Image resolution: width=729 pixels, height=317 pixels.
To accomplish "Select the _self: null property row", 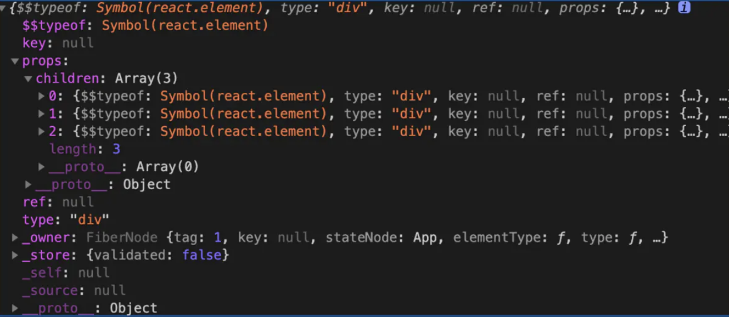I will click(x=66, y=273).
